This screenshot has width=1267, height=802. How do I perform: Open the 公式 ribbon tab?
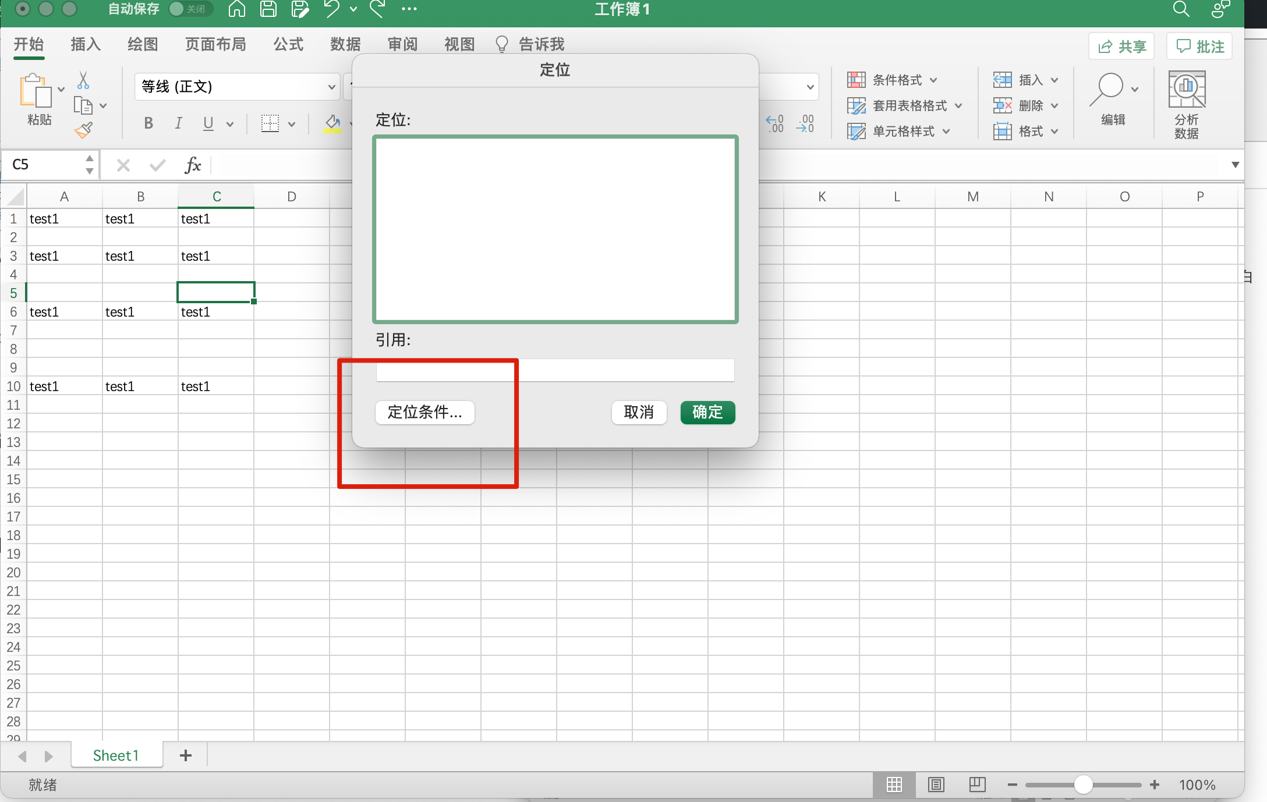tap(288, 44)
